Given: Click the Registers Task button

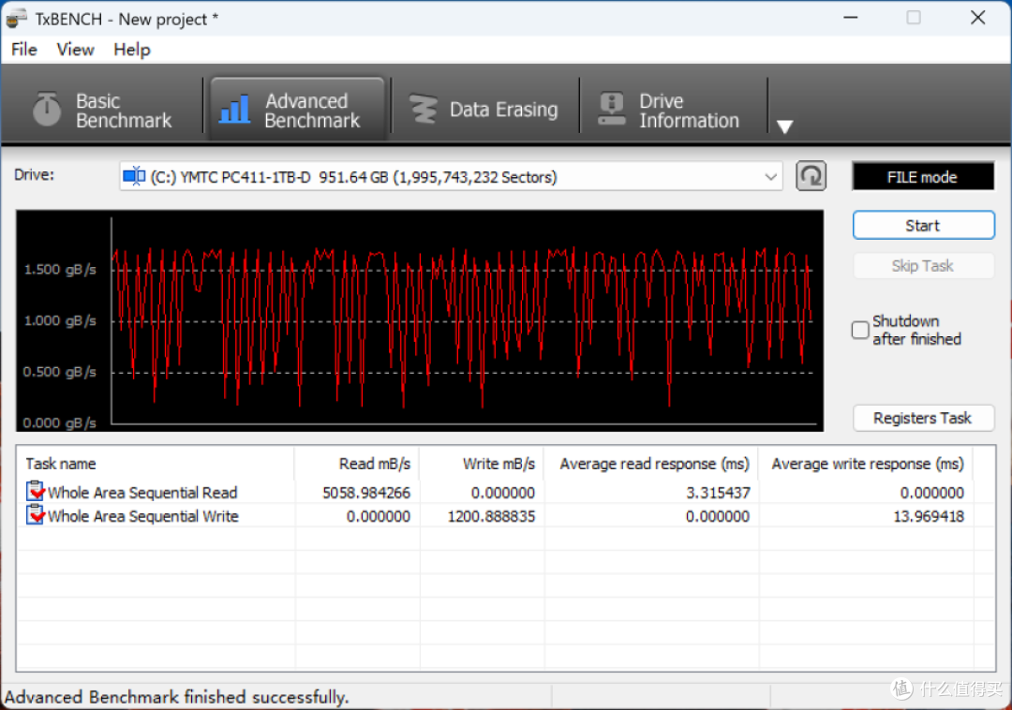Looking at the screenshot, I should coord(923,418).
